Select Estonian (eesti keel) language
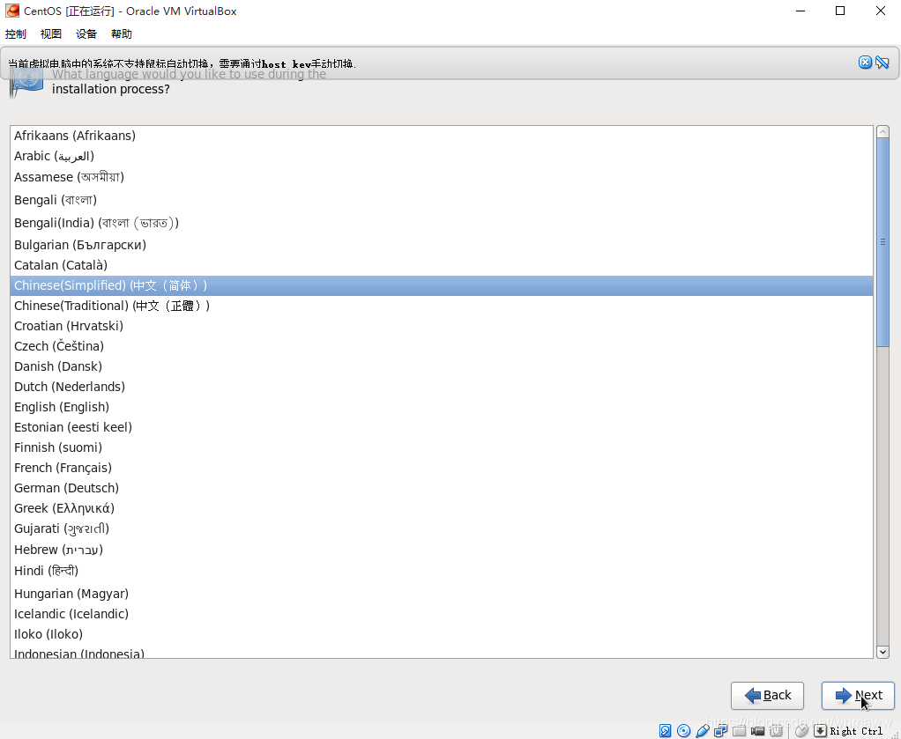Screen dimensions: 901x739 [442, 427]
